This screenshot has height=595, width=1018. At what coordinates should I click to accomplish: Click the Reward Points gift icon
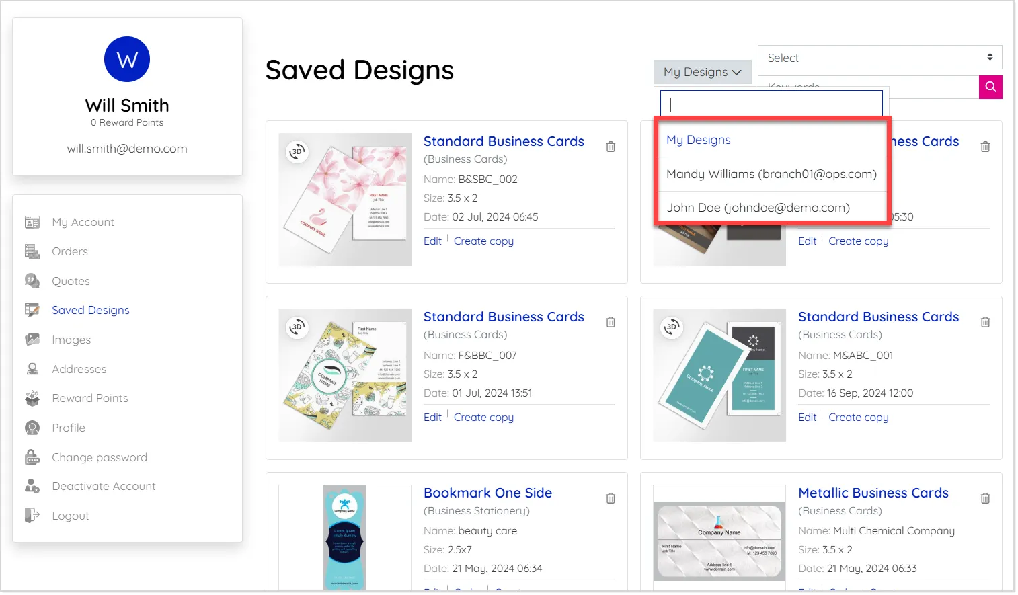click(32, 398)
